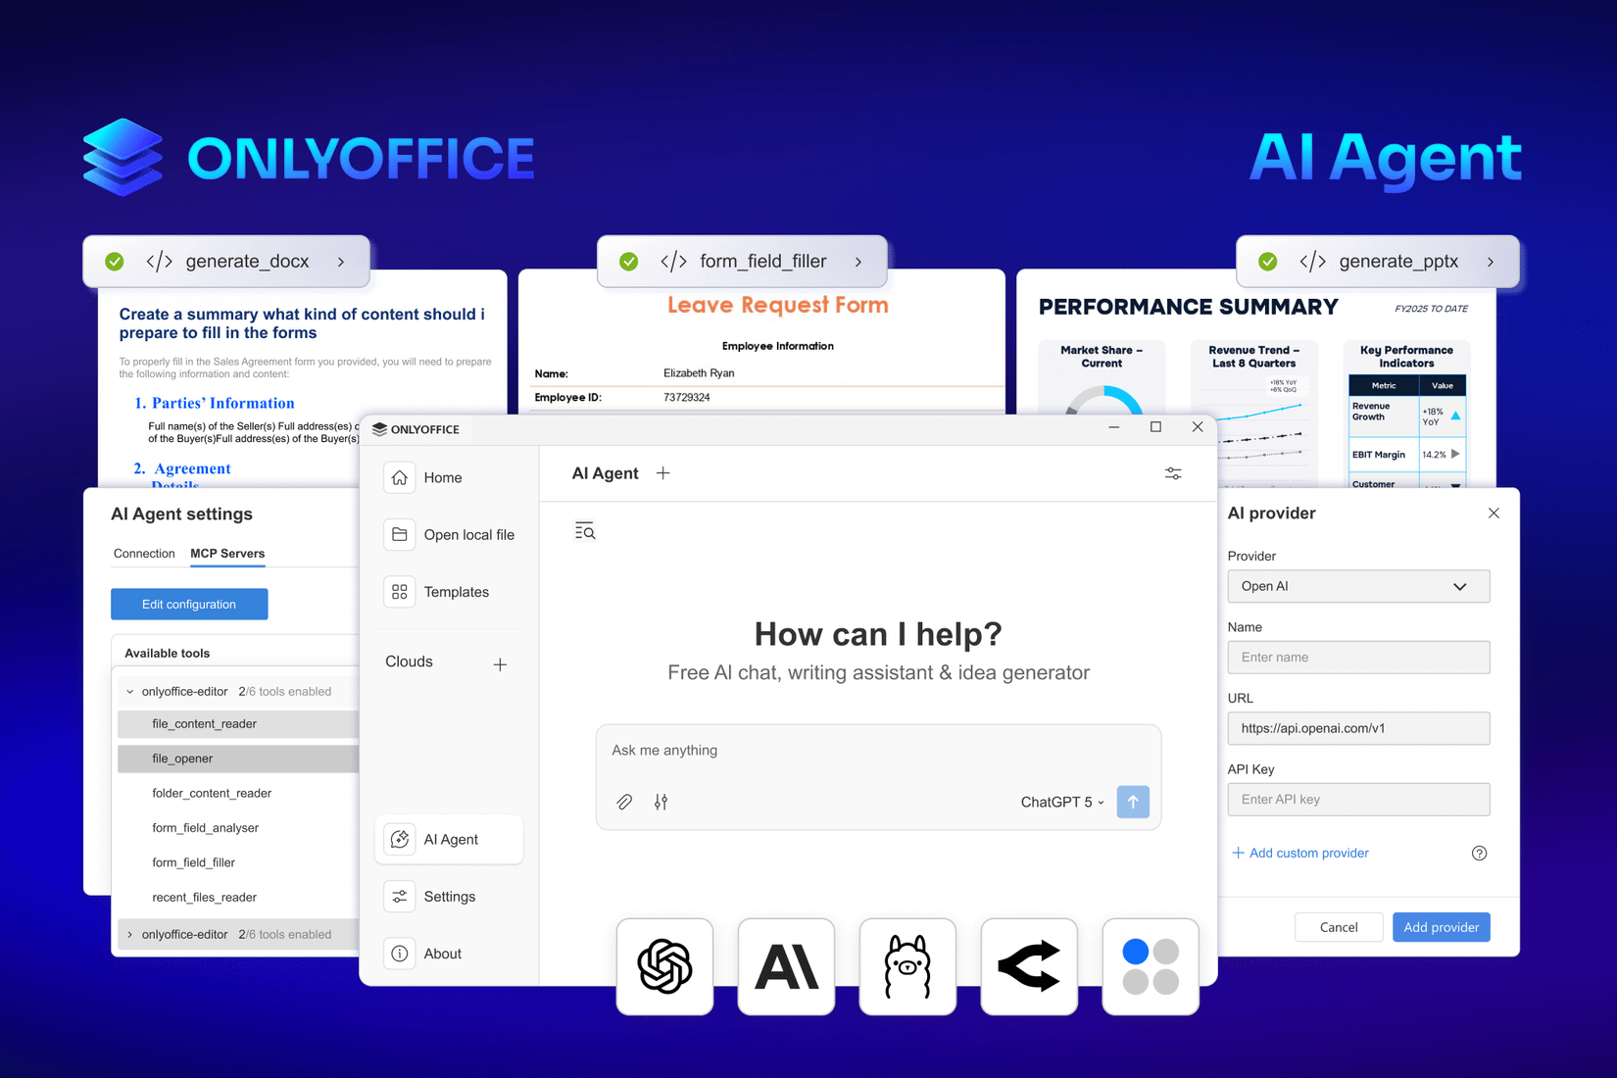Collapse the onlyoffice-editor tools list

tap(129, 691)
